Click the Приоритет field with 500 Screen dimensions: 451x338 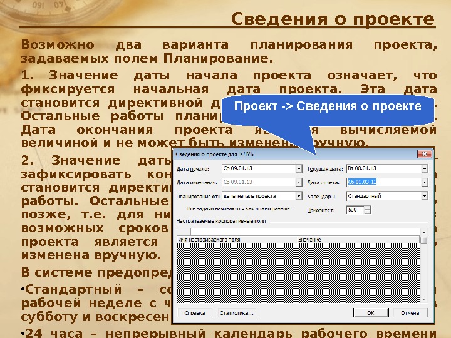coord(355,210)
